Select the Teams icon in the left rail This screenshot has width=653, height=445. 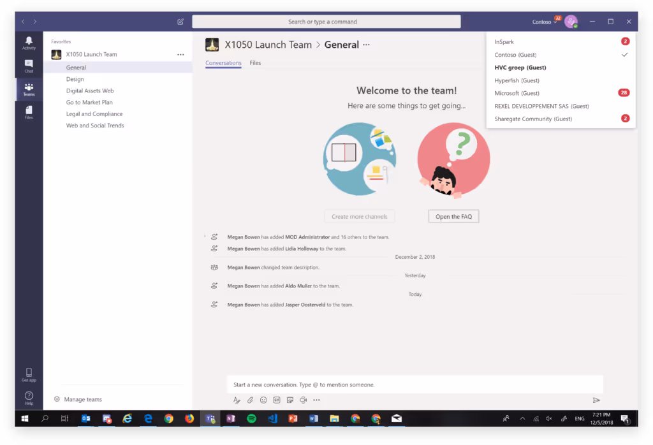[29, 89]
